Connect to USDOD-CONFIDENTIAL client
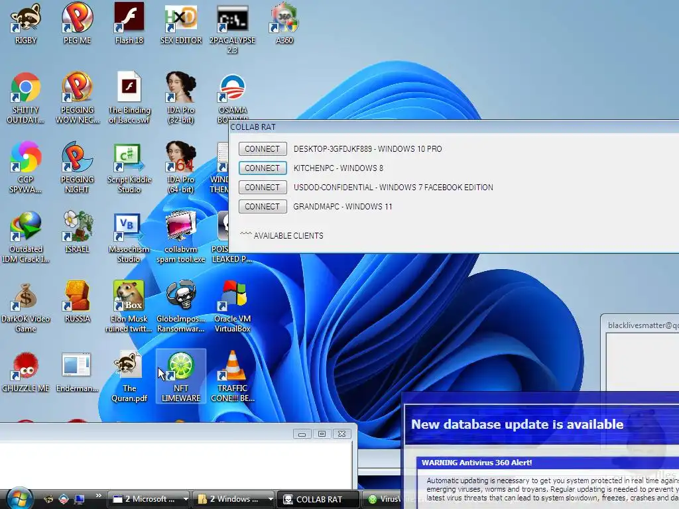This screenshot has height=509, width=679. tap(263, 187)
